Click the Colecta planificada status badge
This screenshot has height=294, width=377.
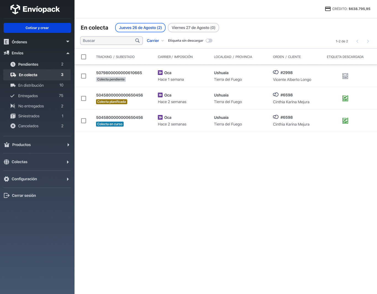pyautogui.click(x=111, y=102)
